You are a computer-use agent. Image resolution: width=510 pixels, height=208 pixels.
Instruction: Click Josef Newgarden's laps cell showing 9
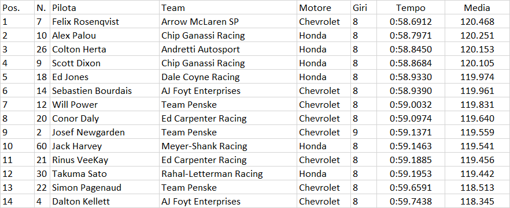364,132
